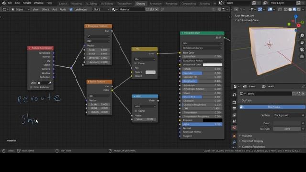Expand the Viewport Display panel
Viewport: 306px width, 172px height.
coord(252,141)
